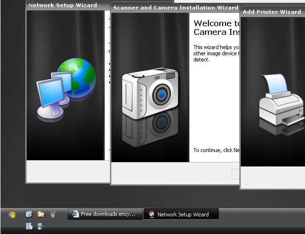305x234 pixels.
Task: Click Scanner and Camera Installation Wizard title bar
Action: [x=176, y=8]
